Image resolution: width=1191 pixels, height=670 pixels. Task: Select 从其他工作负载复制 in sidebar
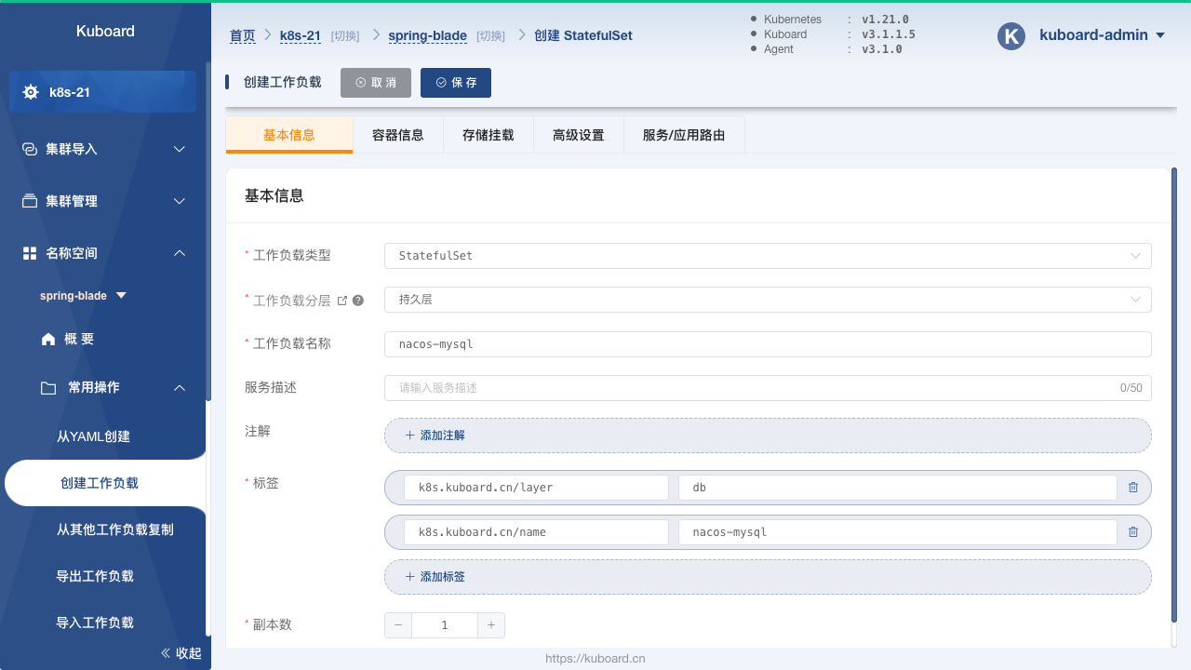114,529
